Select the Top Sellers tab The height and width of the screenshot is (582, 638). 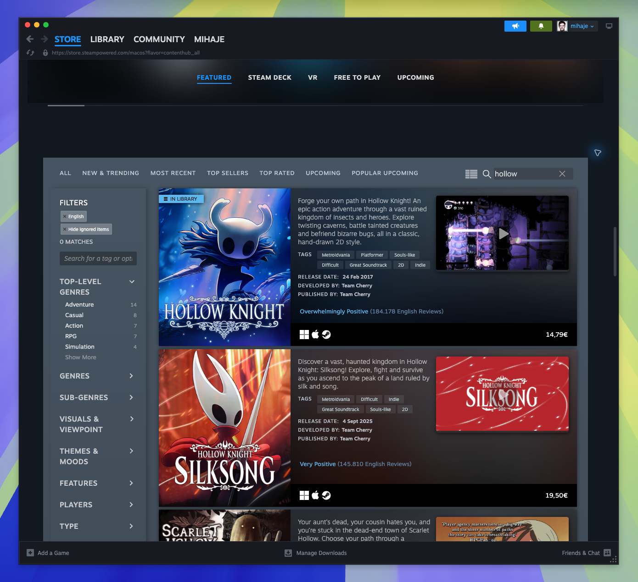click(228, 173)
